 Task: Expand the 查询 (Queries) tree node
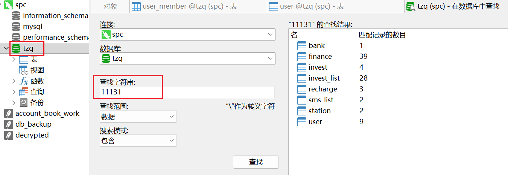click(x=14, y=92)
